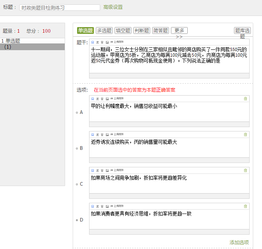The image size is (262, 249).
Task: Click the title input field
Action: [x=60, y=8]
